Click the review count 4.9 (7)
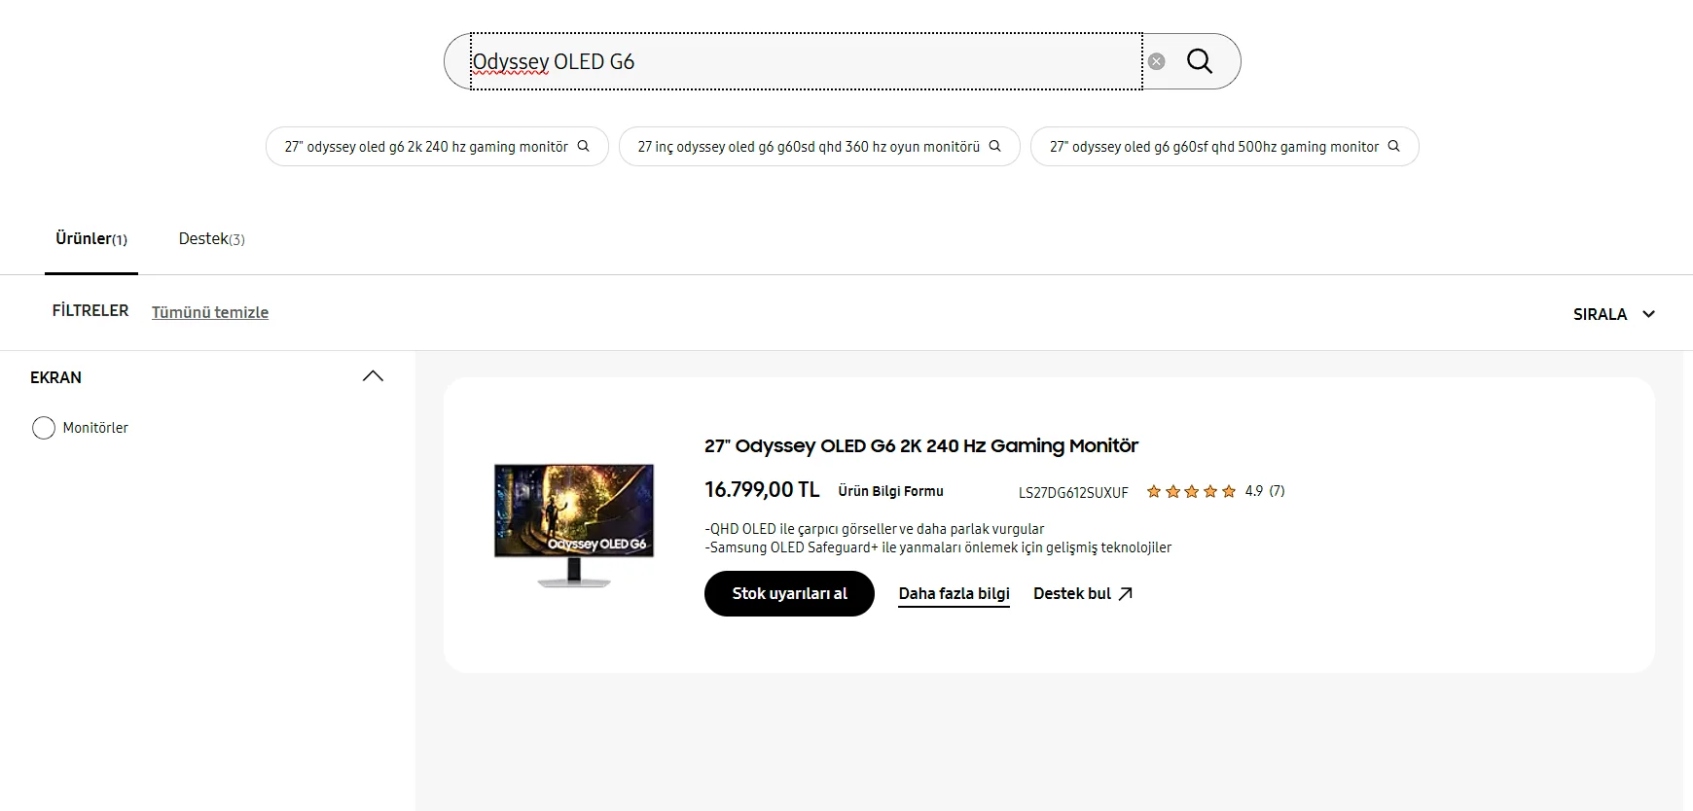Screen dimensions: 1693x811 pyautogui.click(x=1265, y=491)
